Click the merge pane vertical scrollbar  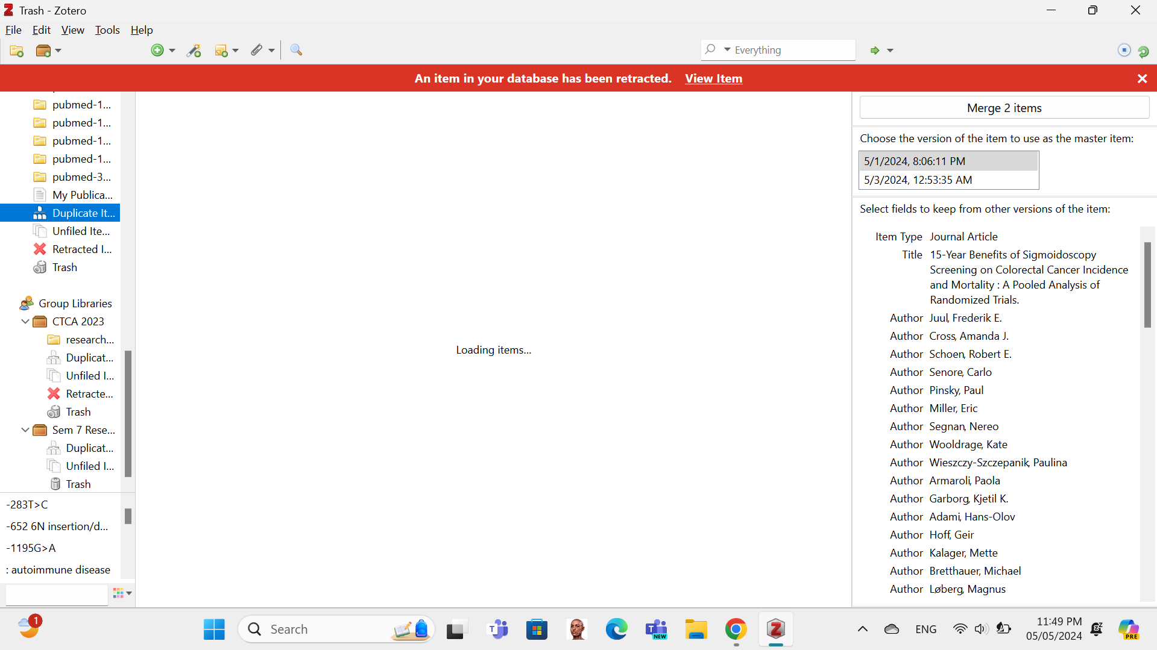(x=1147, y=284)
